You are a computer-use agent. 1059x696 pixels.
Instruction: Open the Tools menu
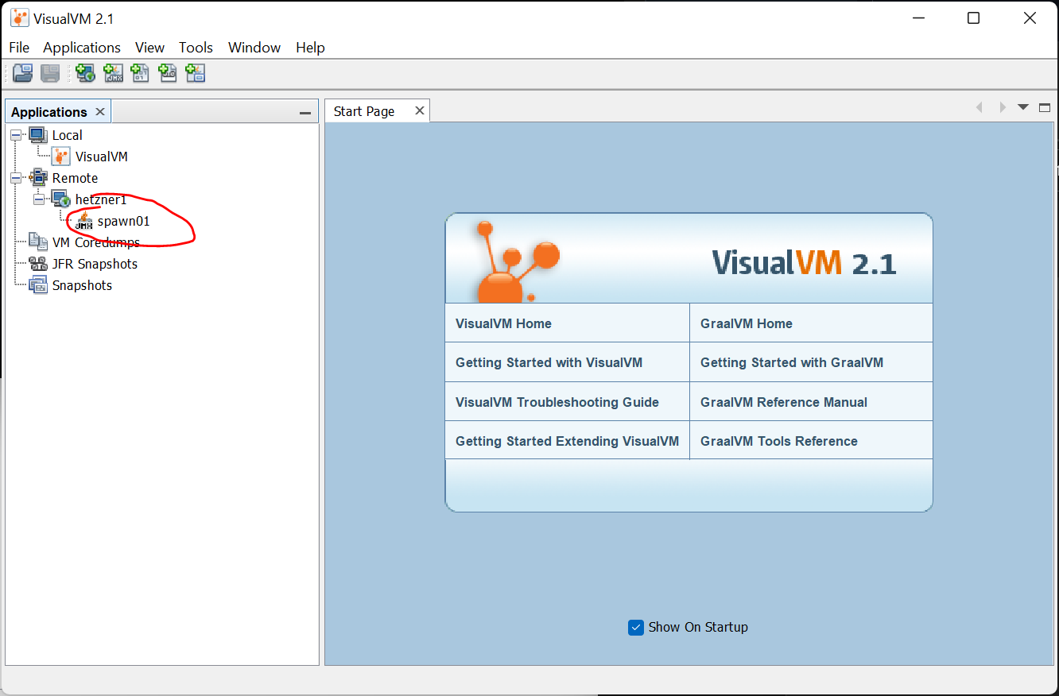coord(196,48)
